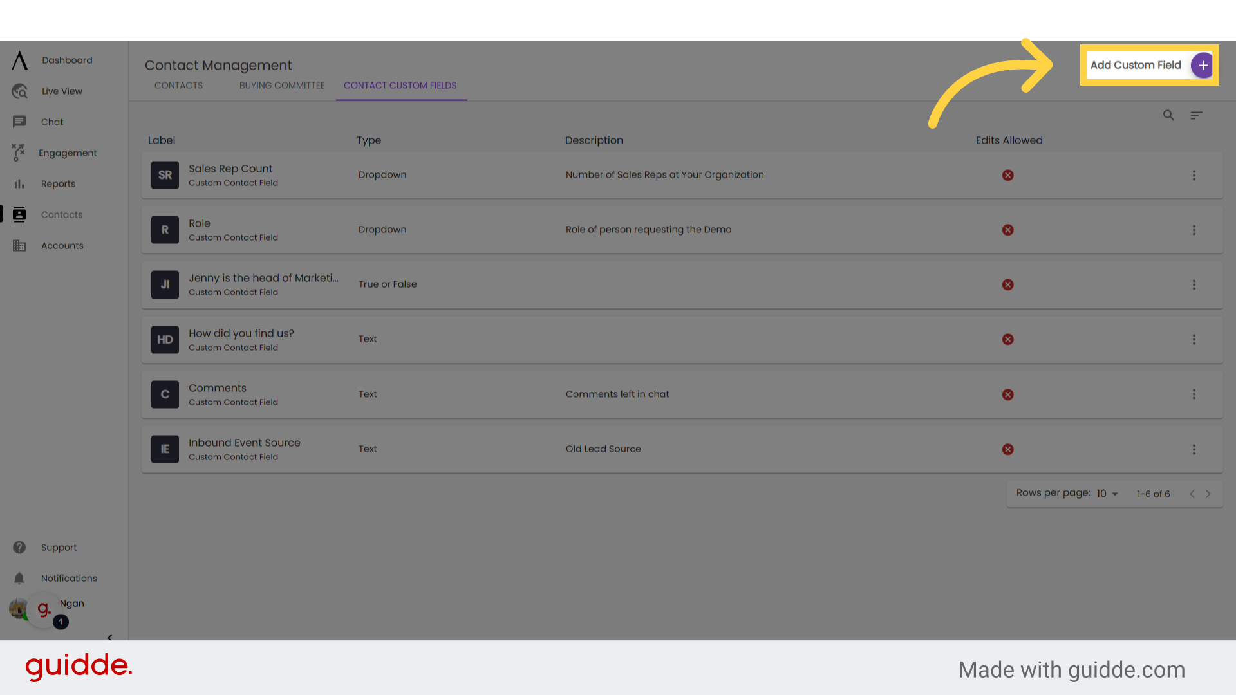Open Jenny row three-dot menu
This screenshot has height=695, width=1236.
coord(1194,285)
